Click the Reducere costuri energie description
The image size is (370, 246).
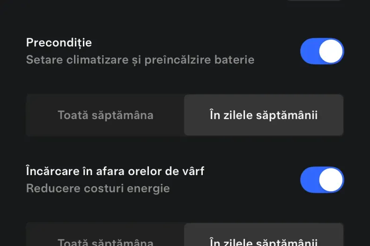tap(98, 189)
